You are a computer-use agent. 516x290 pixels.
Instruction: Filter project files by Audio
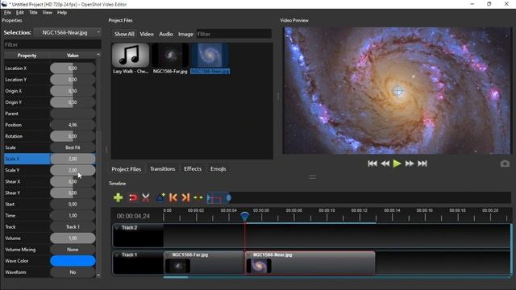(166, 34)
